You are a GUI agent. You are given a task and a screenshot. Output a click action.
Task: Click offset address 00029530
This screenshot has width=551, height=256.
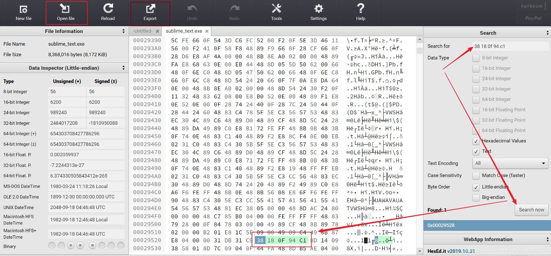147,248
